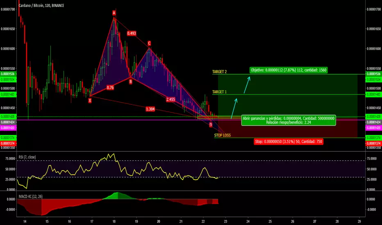Click the 0.00001650 value on right price scale
382x225 pixels.
tap(374, 29)
